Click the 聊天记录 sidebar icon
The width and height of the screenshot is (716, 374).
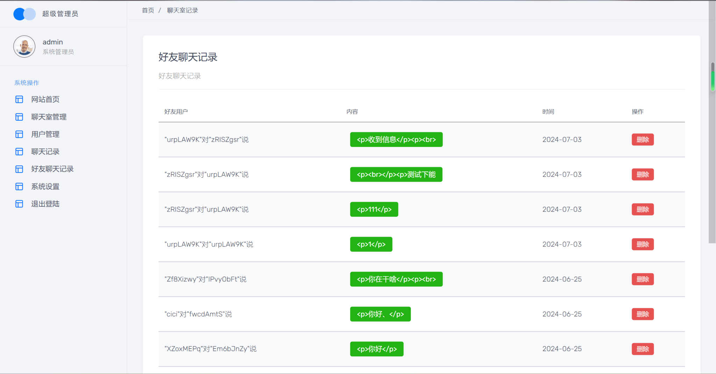(19, 152)
